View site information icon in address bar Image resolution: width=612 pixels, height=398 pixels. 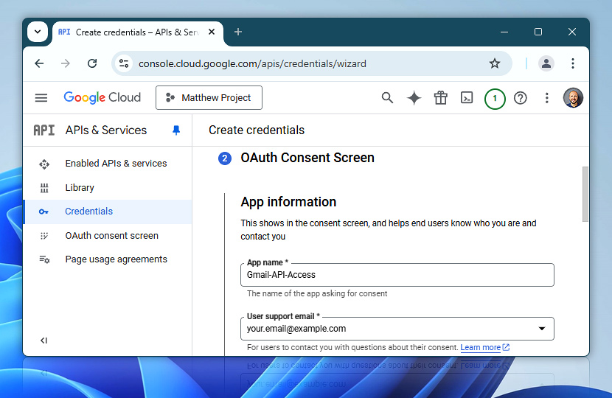(124, 63)
